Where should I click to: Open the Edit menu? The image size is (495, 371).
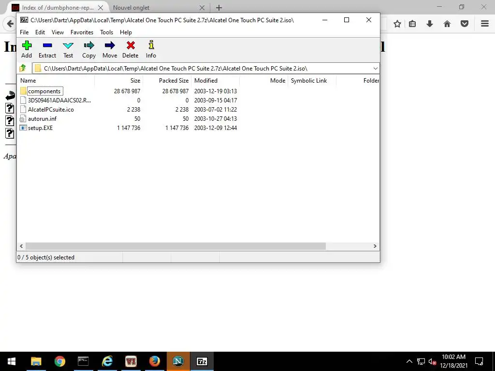click(x=40, y=32)
